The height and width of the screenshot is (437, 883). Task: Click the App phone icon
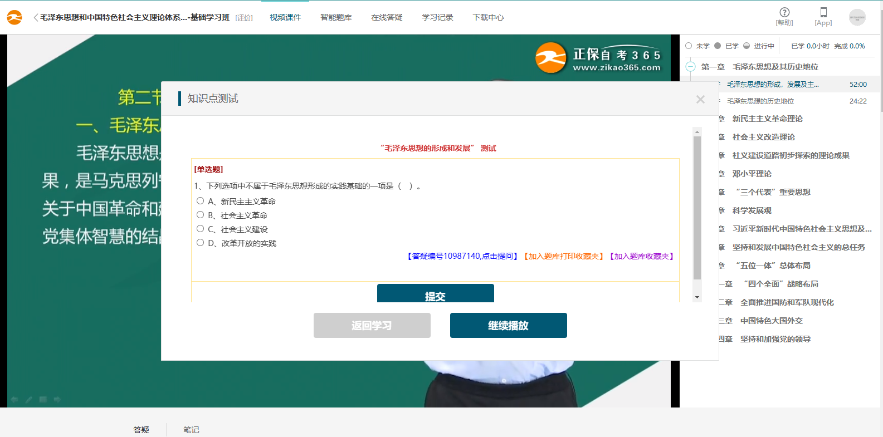pos(823,12)
